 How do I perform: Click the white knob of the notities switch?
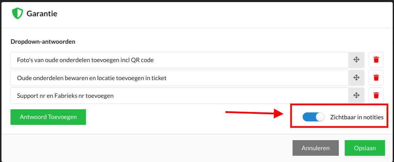click(x=320, y=117)
